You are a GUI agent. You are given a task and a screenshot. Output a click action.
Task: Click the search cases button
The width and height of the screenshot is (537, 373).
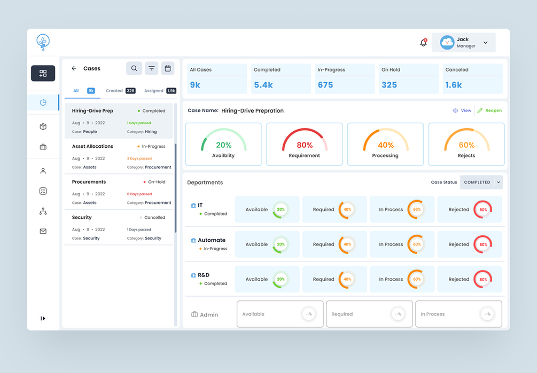(x=134, y=68)
